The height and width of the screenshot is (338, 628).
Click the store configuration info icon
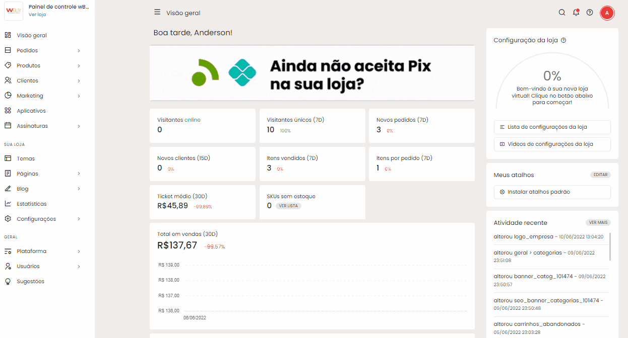tap(563, 40)
